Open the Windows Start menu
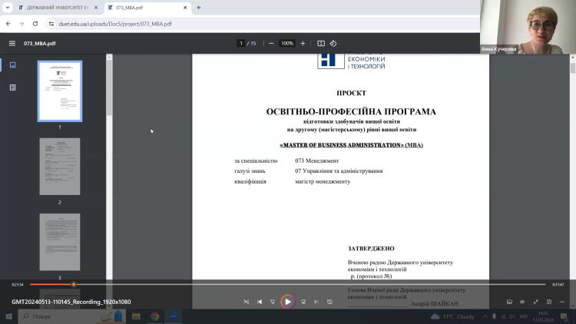 coord(8,316)
